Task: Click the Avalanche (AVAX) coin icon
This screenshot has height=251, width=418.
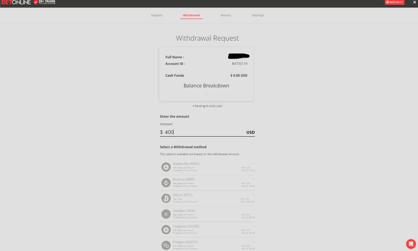Action: pyautogui.click(x=166, y=167)
